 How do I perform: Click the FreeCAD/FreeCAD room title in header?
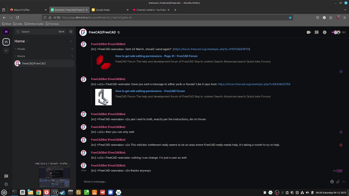click(x=102, y=32)
